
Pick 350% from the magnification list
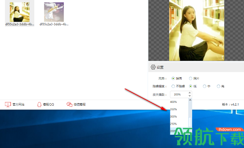pos(179,109)
